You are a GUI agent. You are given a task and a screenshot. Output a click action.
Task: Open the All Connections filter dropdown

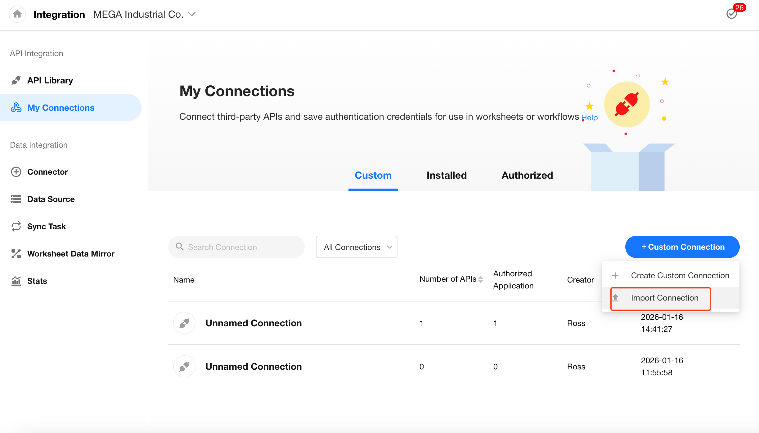click(x=357, y=247)
